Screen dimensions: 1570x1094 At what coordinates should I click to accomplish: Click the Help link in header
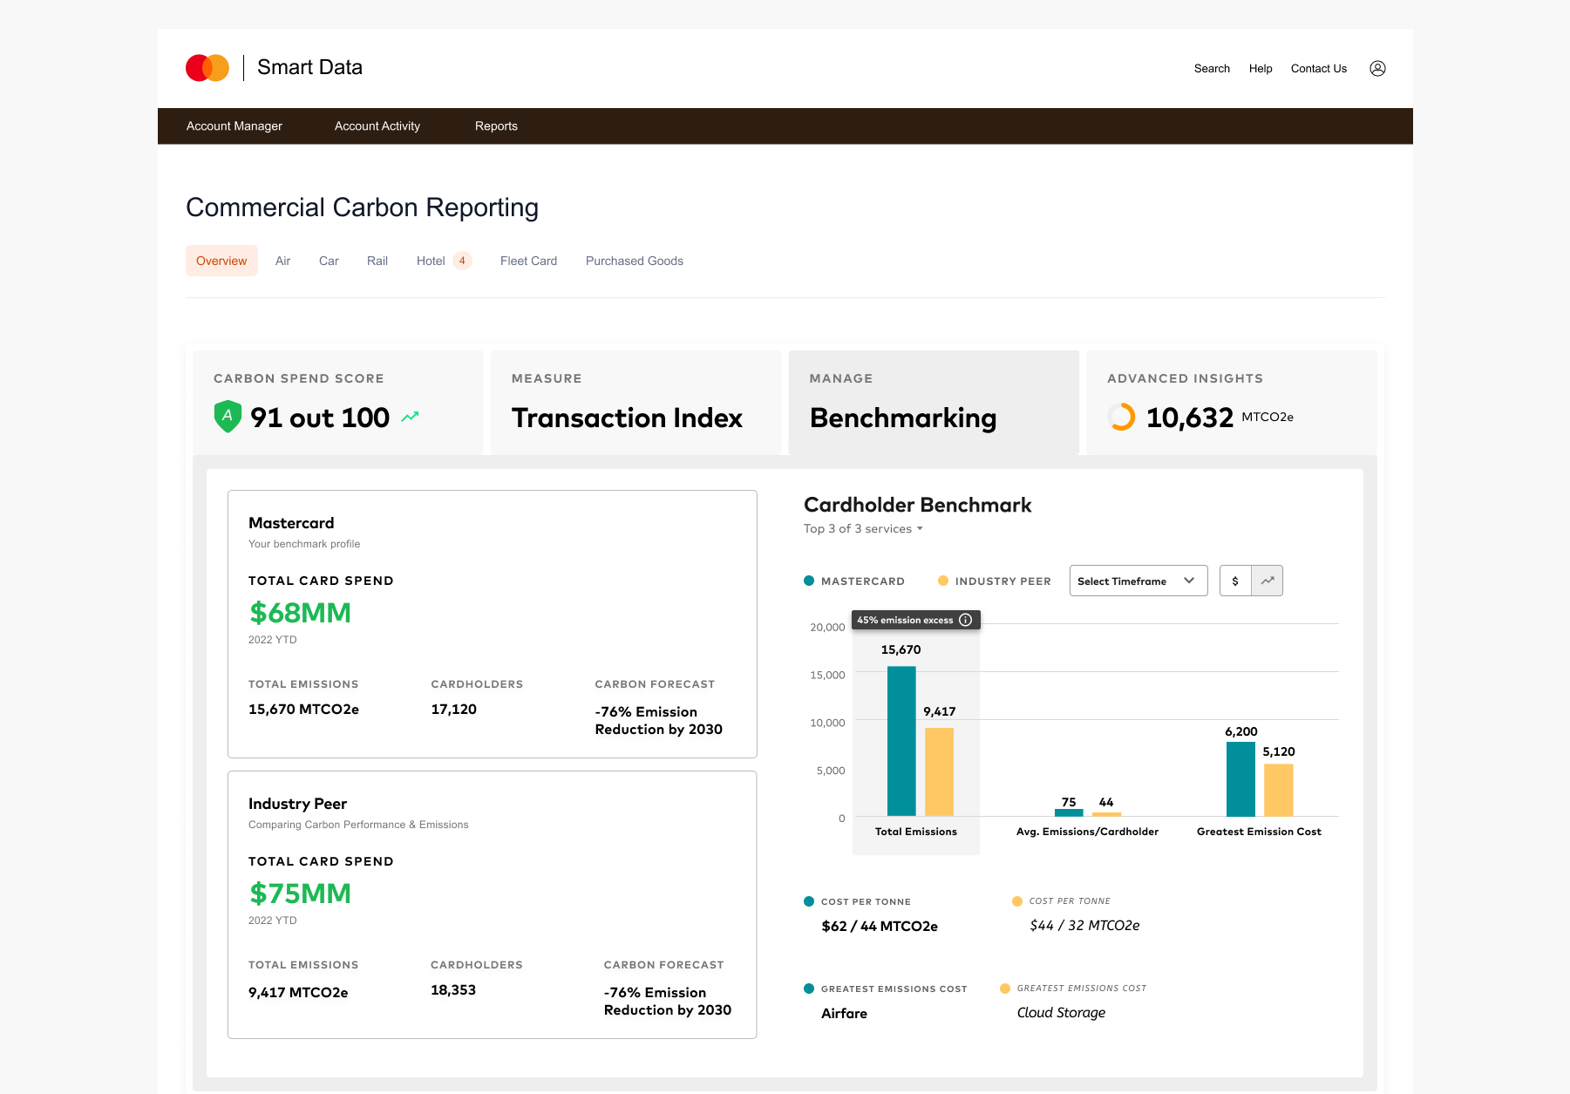[x=1261, y=68]
